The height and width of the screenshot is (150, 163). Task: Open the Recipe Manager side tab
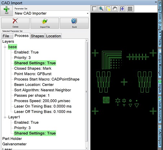coord(160,63)
